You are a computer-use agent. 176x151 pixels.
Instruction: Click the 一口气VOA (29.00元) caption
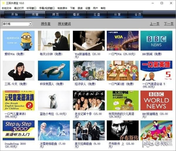coord(122,54)
